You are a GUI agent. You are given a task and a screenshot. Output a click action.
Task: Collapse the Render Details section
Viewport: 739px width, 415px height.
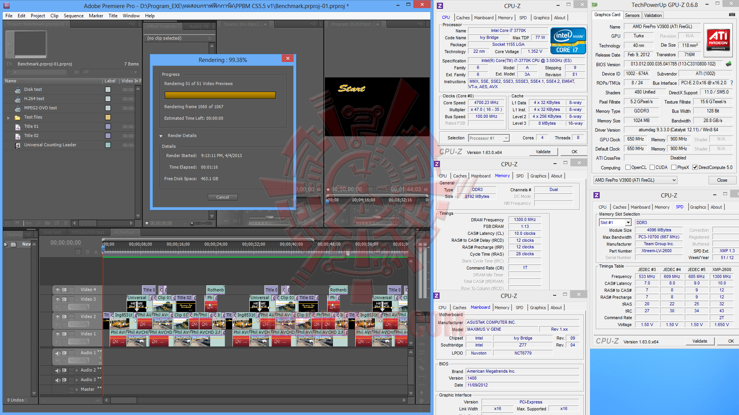[161, 136]
